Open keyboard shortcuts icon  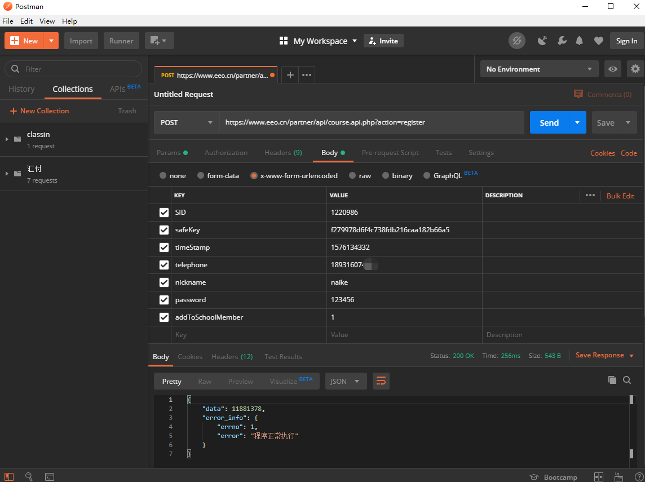click(619, 477)
